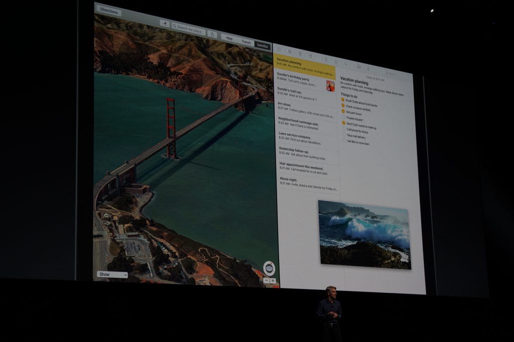This screenshot has width=514, height=342.
Task: Open the Movie night note
Action: point(309,185)
